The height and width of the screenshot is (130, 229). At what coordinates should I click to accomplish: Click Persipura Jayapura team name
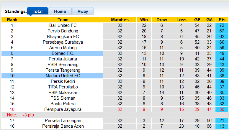click(x=63, y=109)
